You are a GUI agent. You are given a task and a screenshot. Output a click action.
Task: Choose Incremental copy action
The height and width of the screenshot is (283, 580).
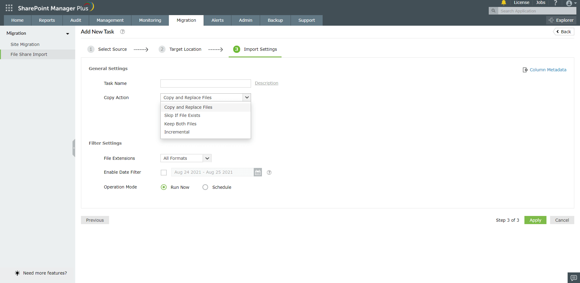(205, 132)
